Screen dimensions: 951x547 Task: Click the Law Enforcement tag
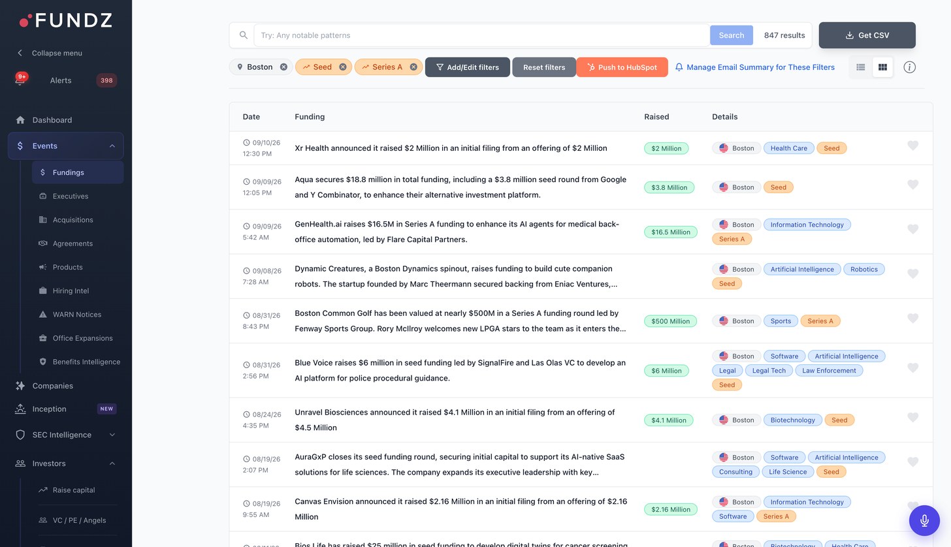(829, 371)
